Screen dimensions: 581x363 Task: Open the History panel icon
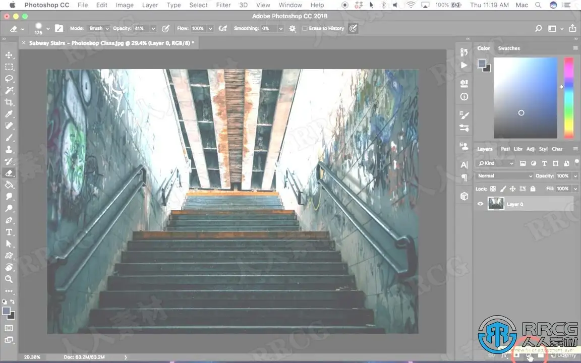click(464, 52)
